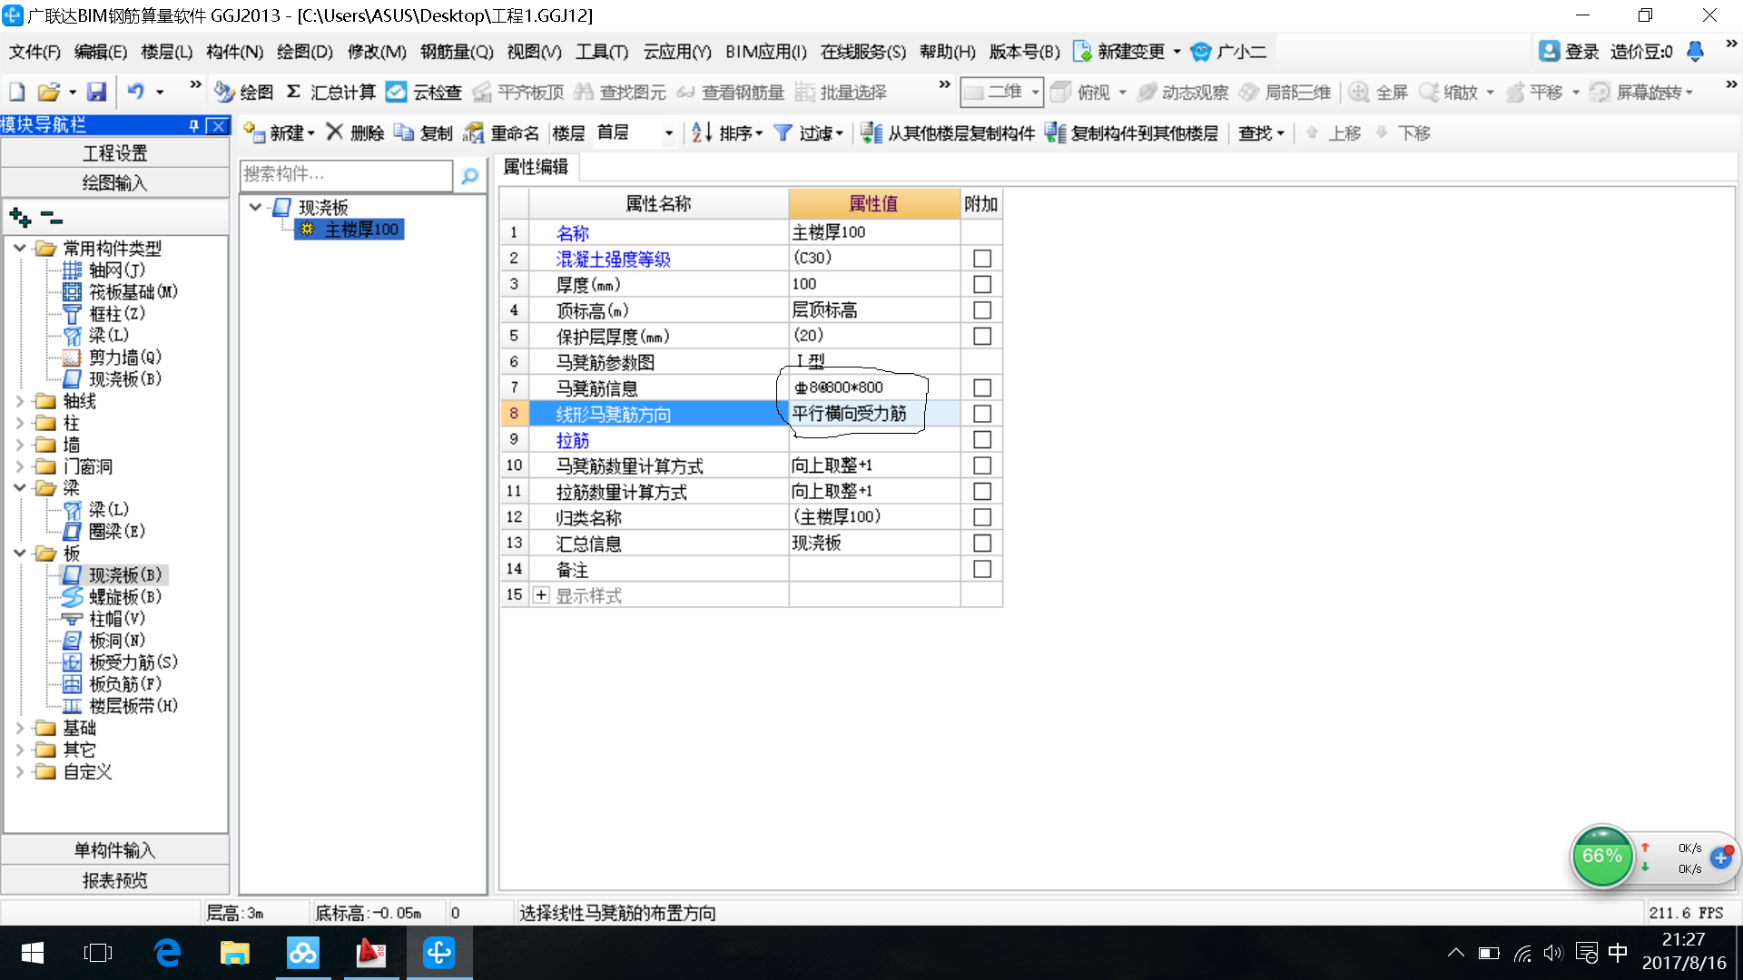The image size is (1743, 980).
Task: Click the Open folder icon
Action: coord(48,92)
